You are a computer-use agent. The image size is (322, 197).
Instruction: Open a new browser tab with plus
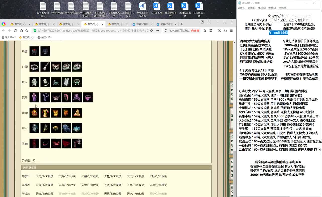coord(182,24)
